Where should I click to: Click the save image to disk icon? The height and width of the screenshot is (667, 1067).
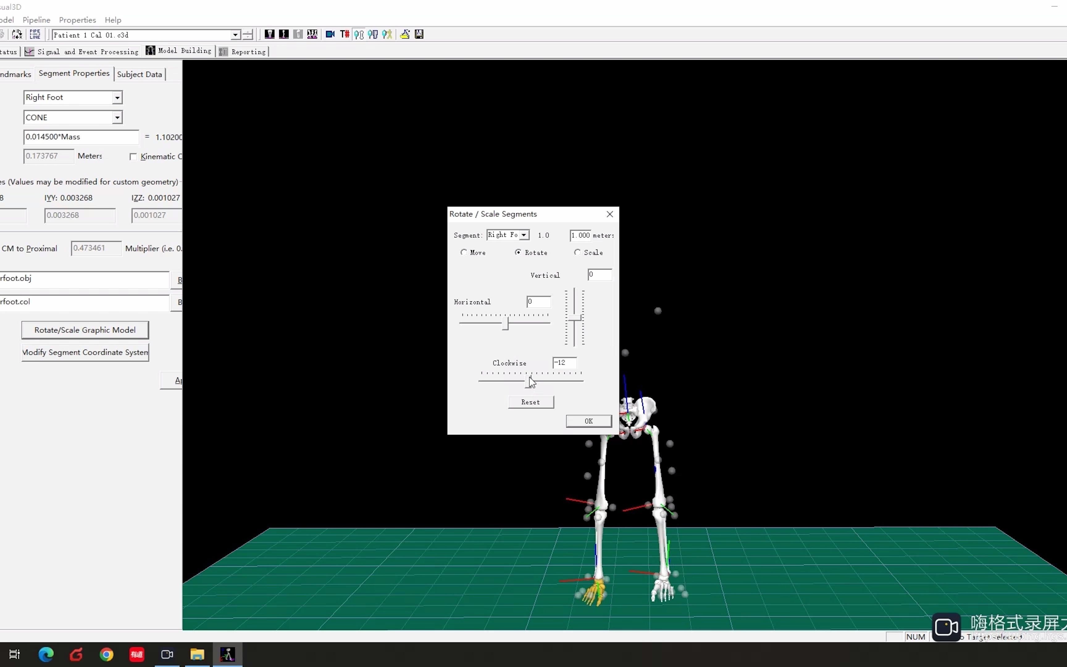(418, 34)
